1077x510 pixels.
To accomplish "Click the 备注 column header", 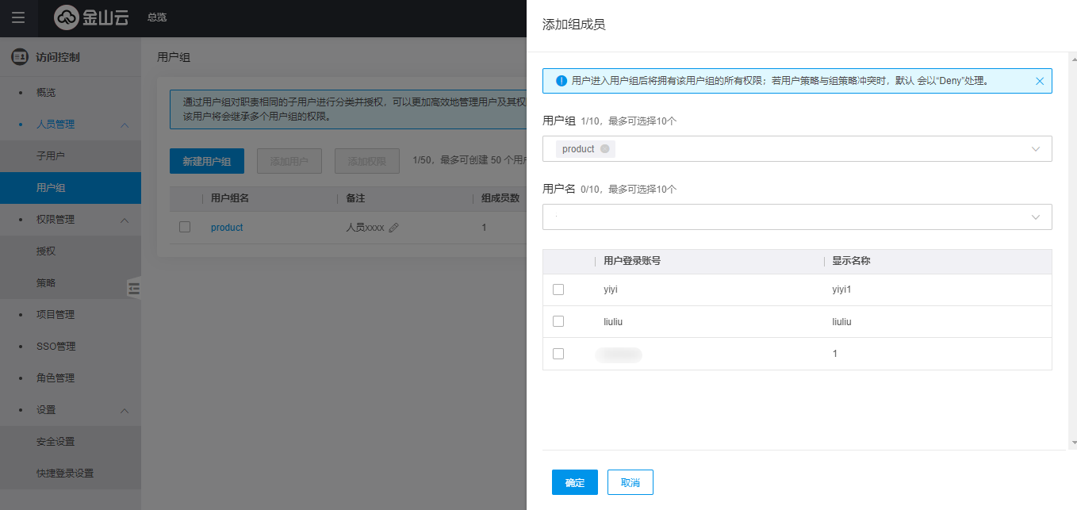I will (x=355, y=198).
